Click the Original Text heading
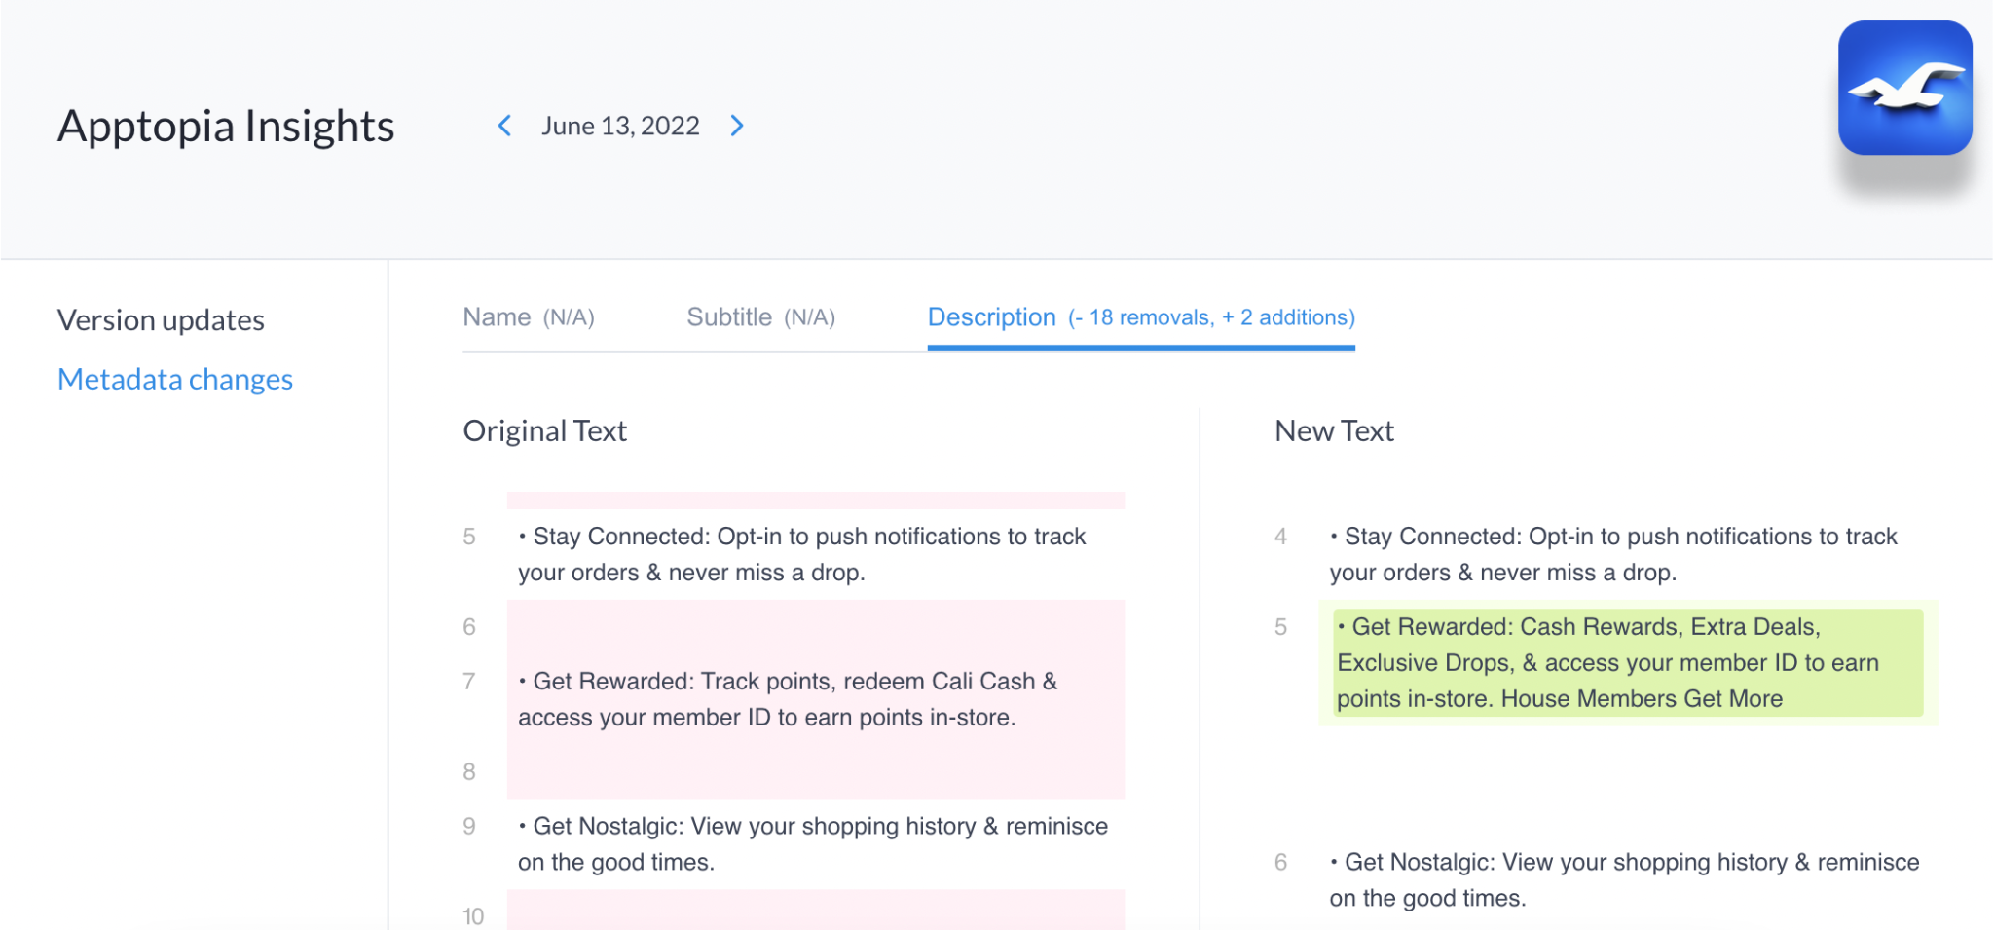Image resolution: width=1994 pixels, height=930 pixels. [544, 430]
